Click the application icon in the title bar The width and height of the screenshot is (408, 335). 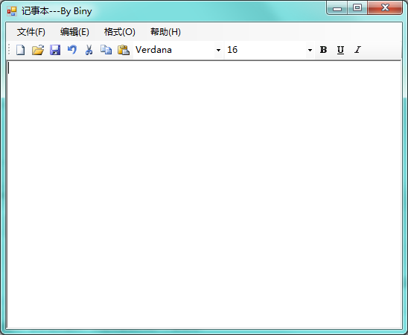coord(12,11)
